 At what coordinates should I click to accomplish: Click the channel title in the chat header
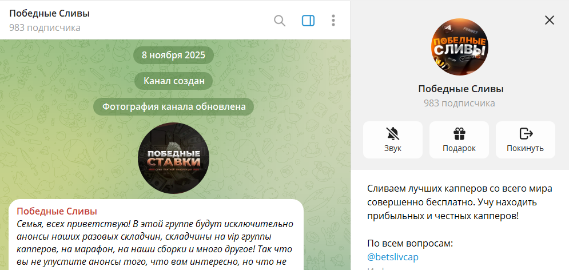[49, 13]
